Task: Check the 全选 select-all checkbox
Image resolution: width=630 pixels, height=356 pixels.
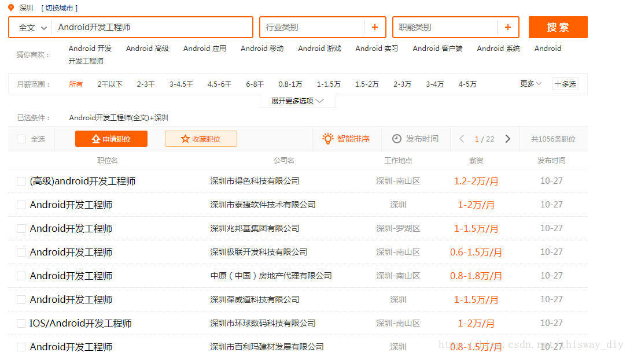Action: 21,139
